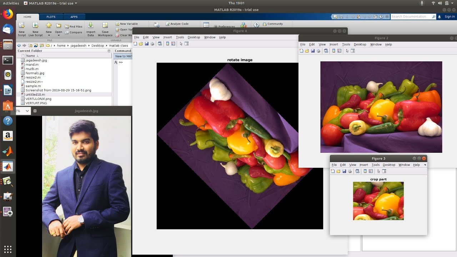
Task: Click Insert Legend icon in Figure 2
Action: coord(339,51)
